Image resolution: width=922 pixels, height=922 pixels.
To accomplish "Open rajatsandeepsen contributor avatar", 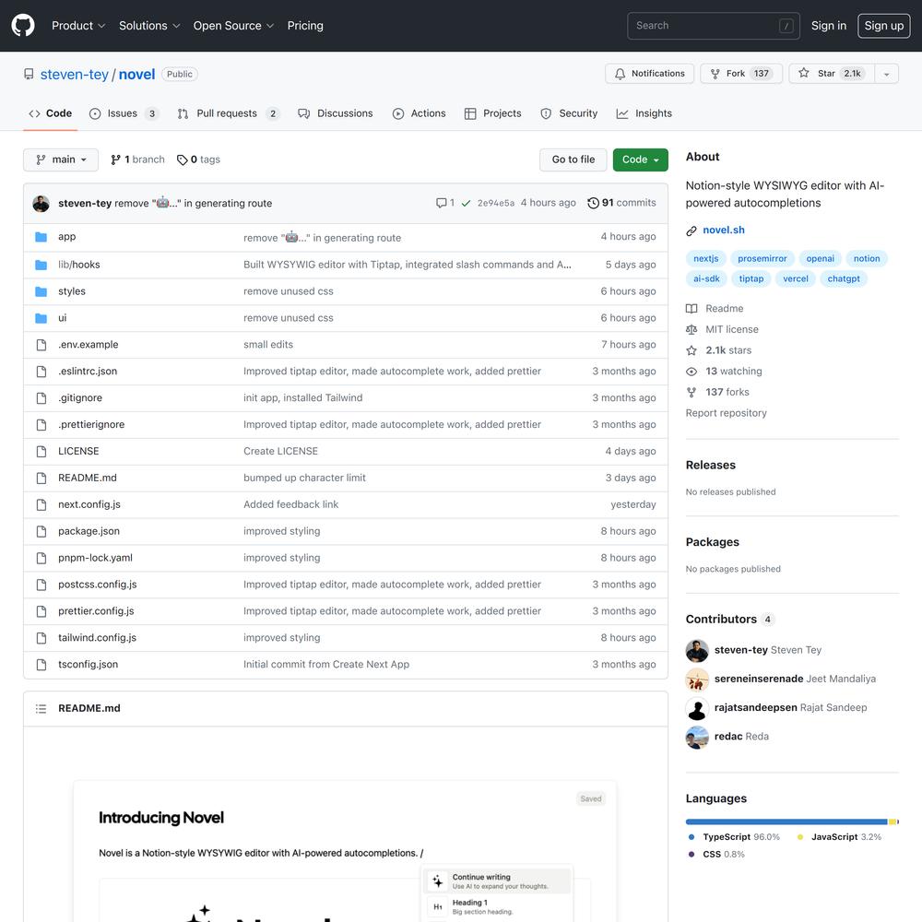I will 697,708.
